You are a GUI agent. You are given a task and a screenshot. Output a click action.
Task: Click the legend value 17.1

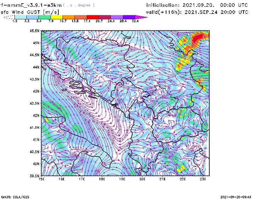pyautogui.click(x=87, y=21)
